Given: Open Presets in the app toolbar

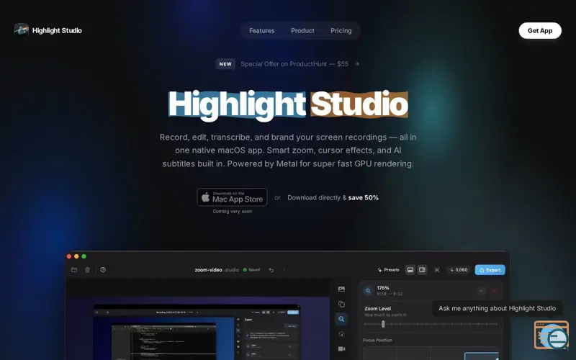Looking at the screenshot, I should pos(388,270).
